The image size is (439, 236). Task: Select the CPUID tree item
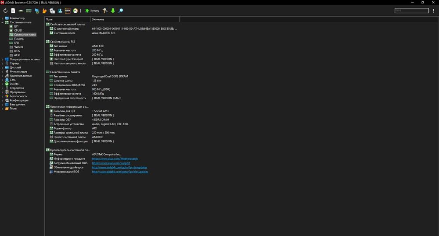pos(18,30)
